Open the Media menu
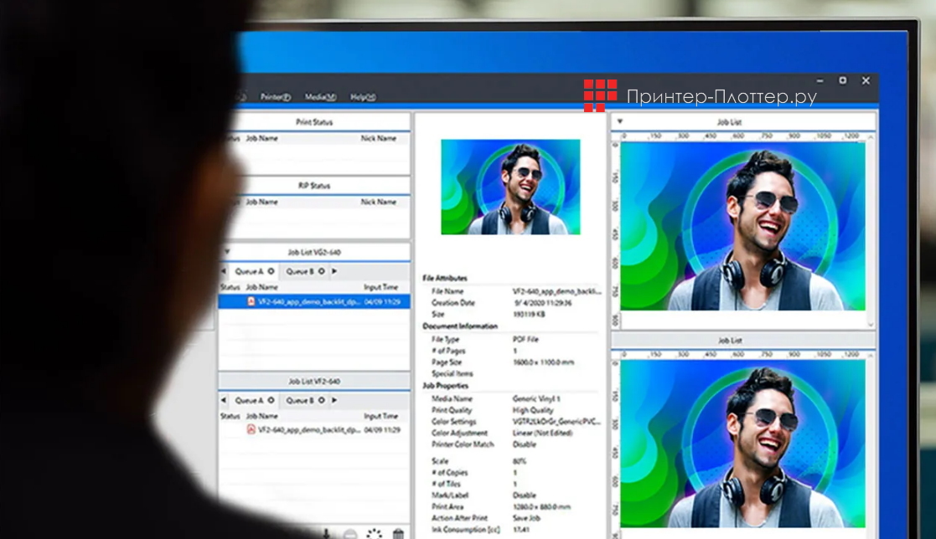 point(320,97)
